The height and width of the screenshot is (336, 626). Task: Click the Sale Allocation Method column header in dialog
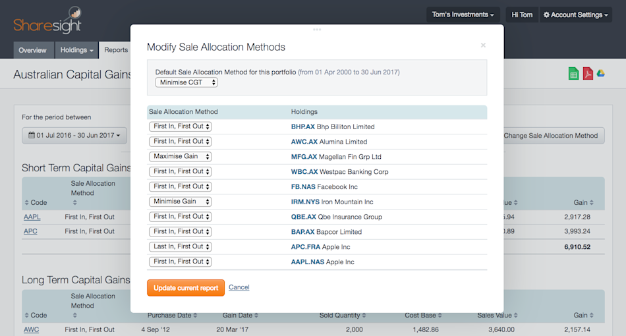[183, 112]
